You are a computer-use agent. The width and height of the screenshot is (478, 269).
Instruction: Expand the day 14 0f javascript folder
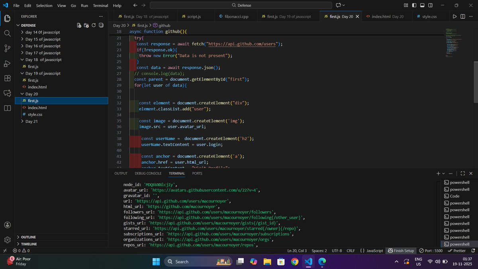coord(61,32)
